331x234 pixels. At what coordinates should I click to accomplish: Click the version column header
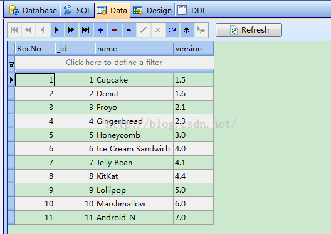194,49
